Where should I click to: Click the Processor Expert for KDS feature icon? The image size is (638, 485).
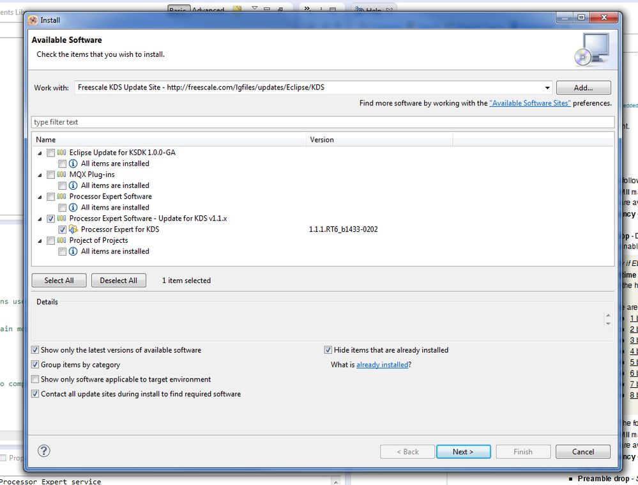click(73, 229)
